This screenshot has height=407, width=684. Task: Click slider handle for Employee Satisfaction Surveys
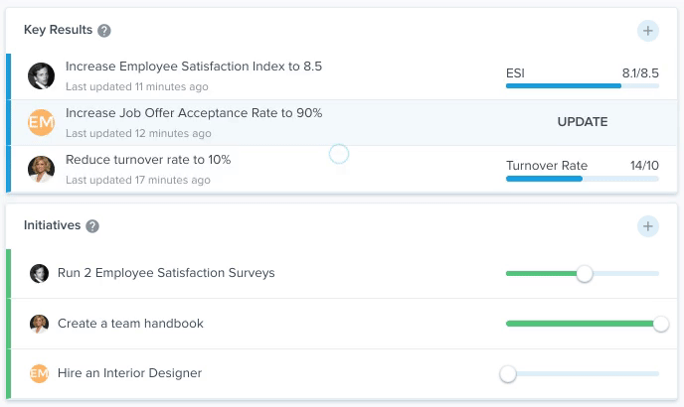[x=585, y=274]
